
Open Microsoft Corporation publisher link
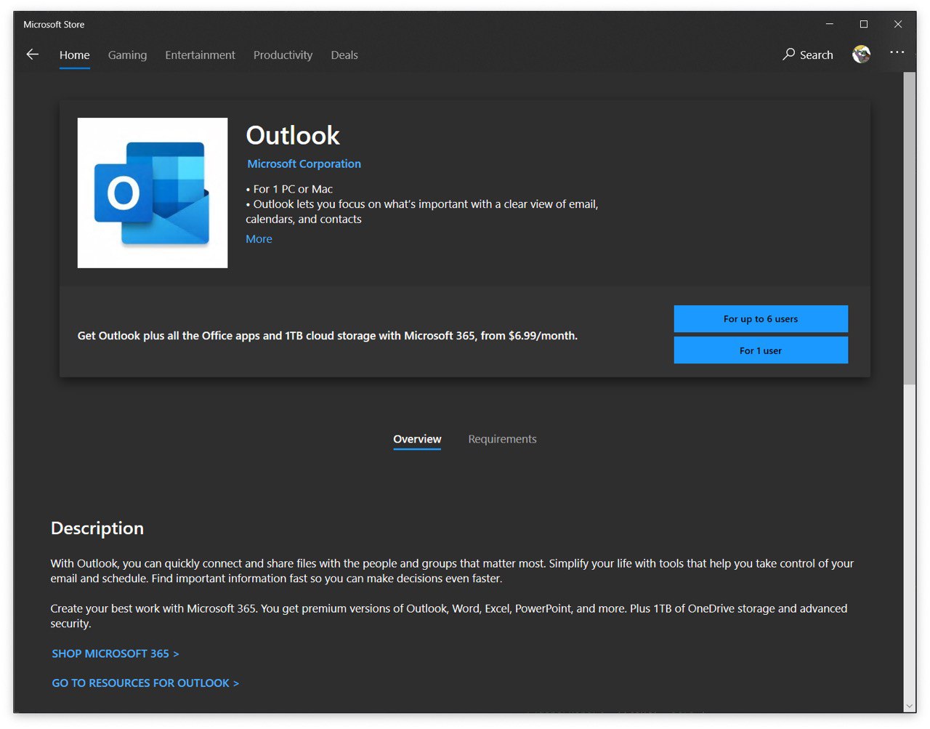point(304,164)
